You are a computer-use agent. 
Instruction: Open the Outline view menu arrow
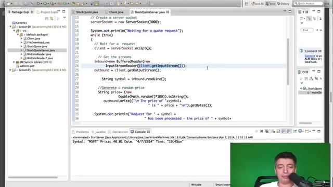(302, 83)
